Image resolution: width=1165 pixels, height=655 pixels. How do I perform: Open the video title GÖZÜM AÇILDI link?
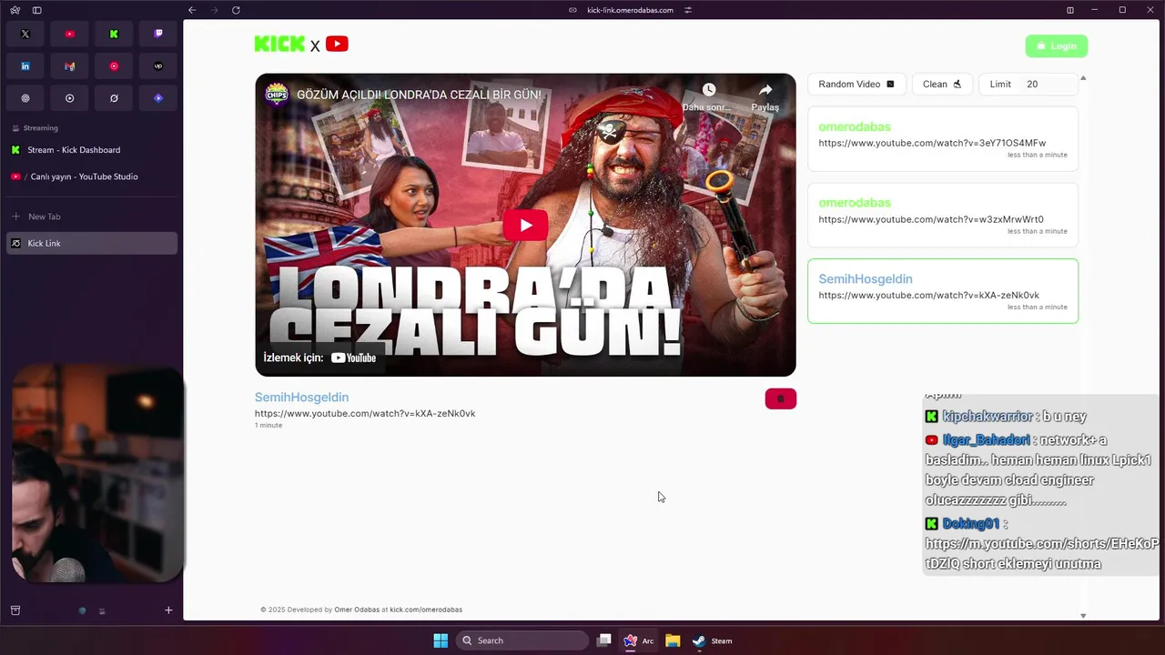419,95
